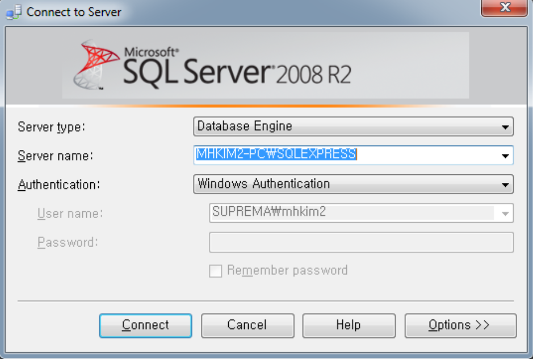Click the Server name label
This screenshot has height=359, width=533.
(x=55, y=156)
